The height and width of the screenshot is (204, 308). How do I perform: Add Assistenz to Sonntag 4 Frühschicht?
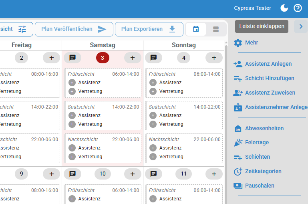[153, 83]
